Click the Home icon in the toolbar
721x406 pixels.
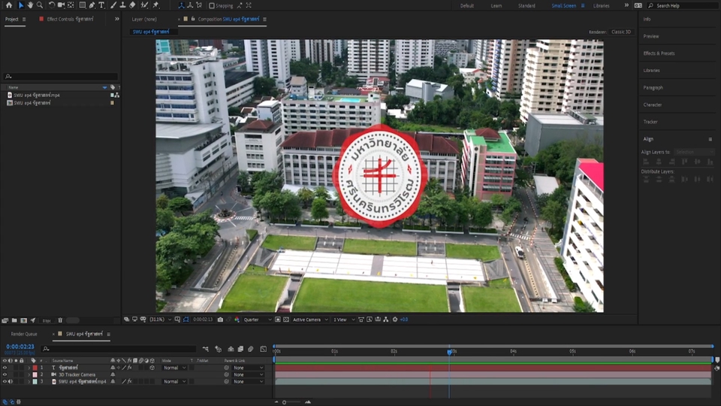click(9, 5)
